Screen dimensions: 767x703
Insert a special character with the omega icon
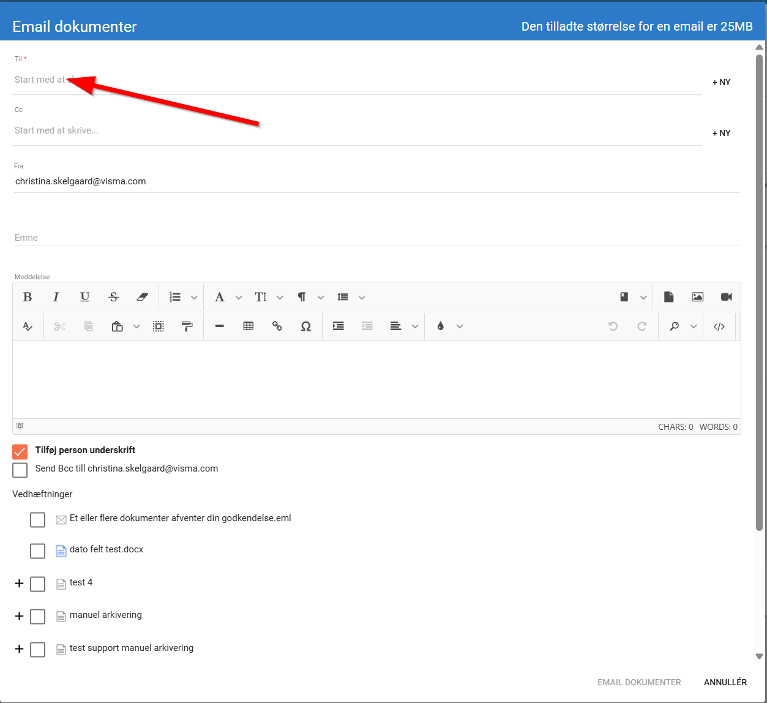306,326
